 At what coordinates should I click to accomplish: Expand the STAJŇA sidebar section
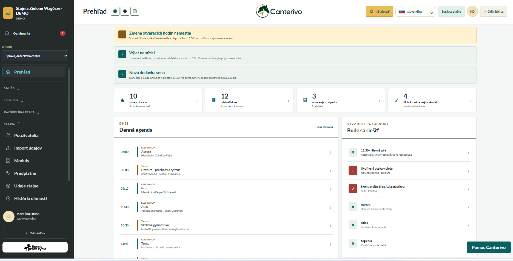coord(34,88)
